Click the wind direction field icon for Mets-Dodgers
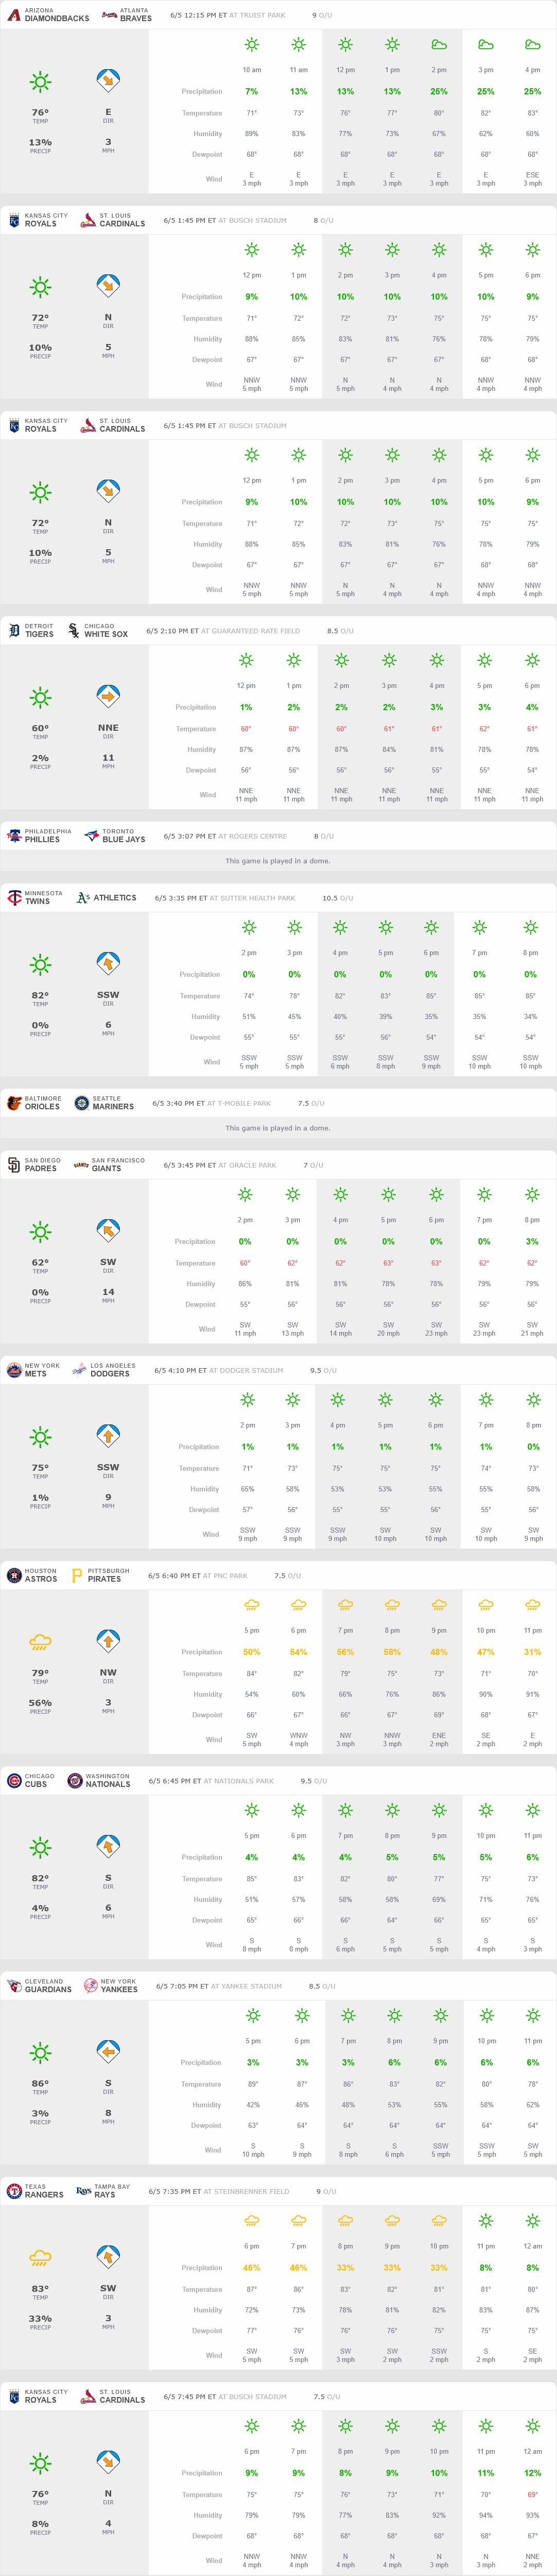The width and height of the screenshot is (557, 2576). coord(108,1436)
